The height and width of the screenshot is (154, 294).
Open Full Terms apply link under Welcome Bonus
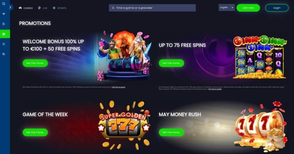tap(118, 87)
